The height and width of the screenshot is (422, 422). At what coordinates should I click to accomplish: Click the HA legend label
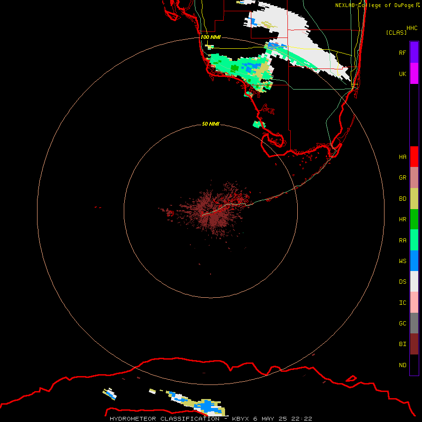point(402,157)
